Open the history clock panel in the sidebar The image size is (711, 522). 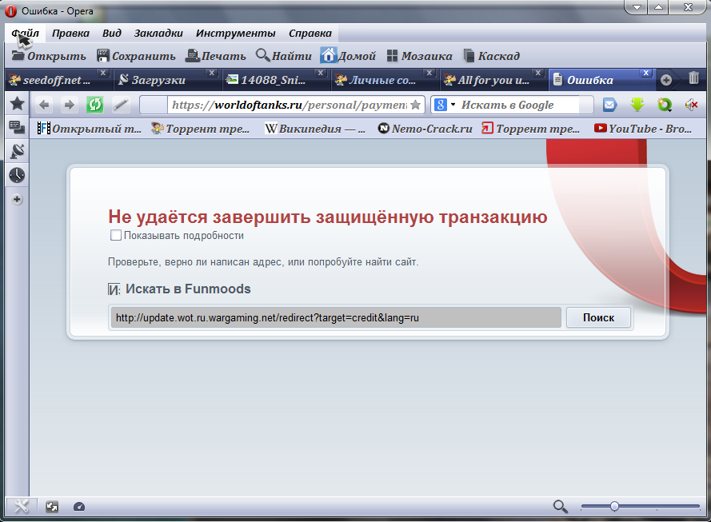tap(18, 175)
